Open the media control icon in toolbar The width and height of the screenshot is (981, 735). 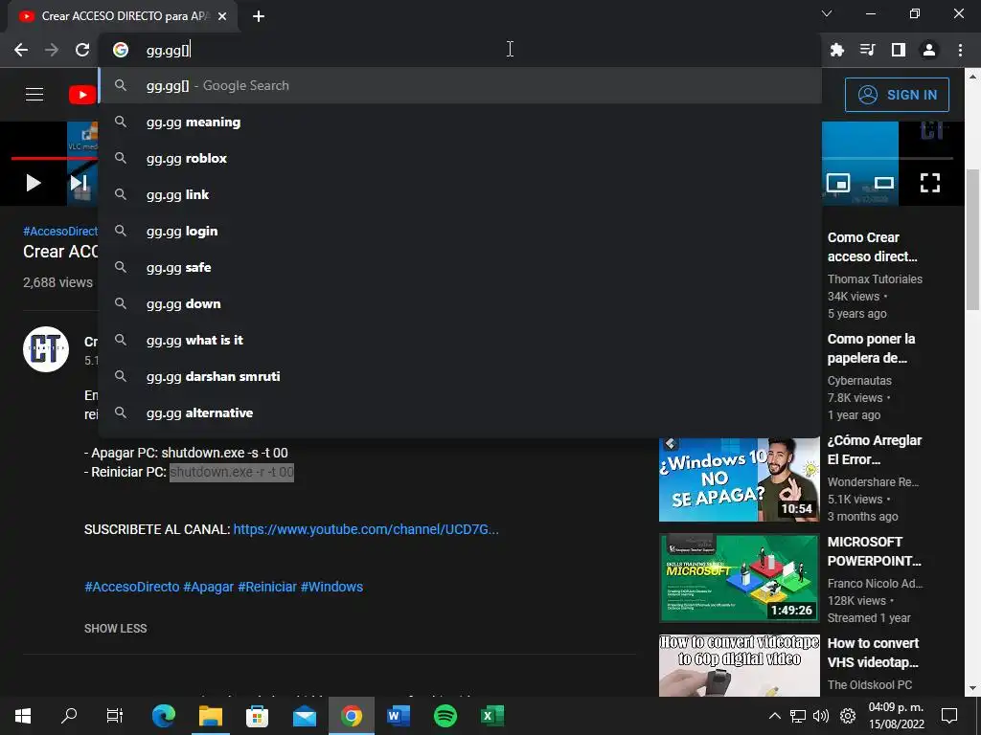(x=867, y=50)
